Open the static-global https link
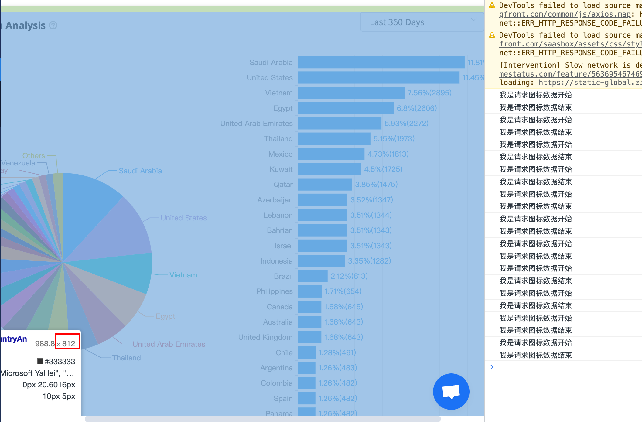642x422 pixels. [590, 83]
